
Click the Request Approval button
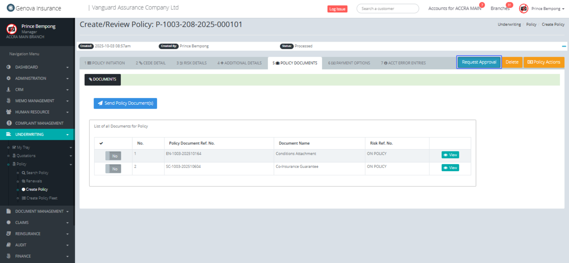(x=479, y=62)
